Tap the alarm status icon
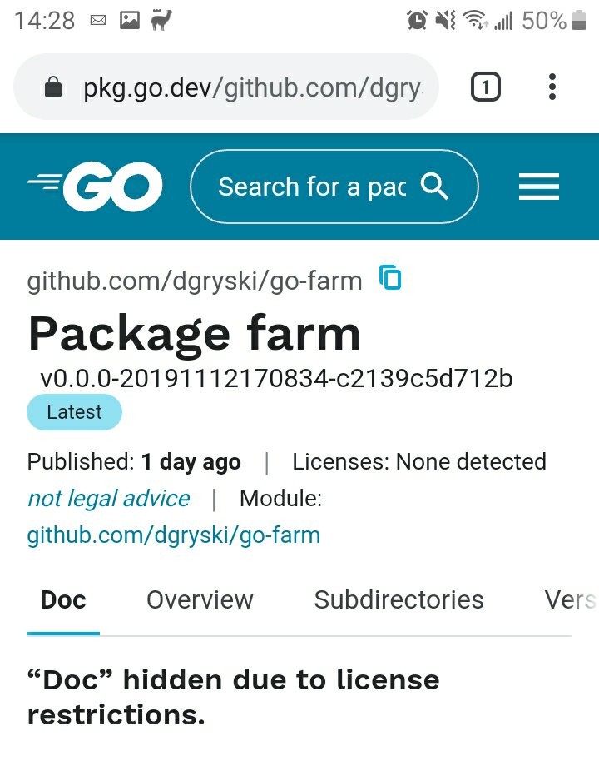599x781 pixels. click(416, 21)
